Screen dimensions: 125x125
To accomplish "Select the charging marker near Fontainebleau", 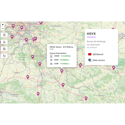I will click(33, 57).
